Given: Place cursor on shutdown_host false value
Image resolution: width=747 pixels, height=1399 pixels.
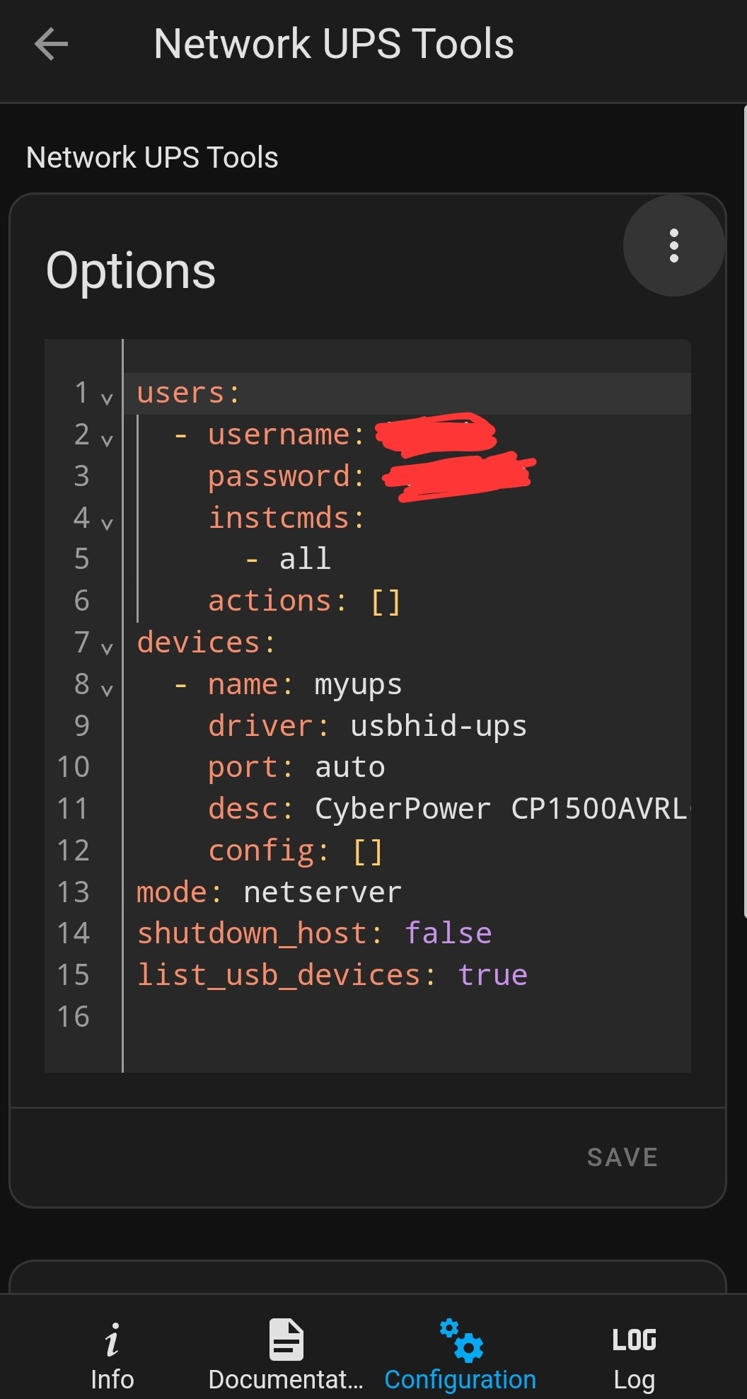Looking at the screenshot, I should (x=448, y=933).
